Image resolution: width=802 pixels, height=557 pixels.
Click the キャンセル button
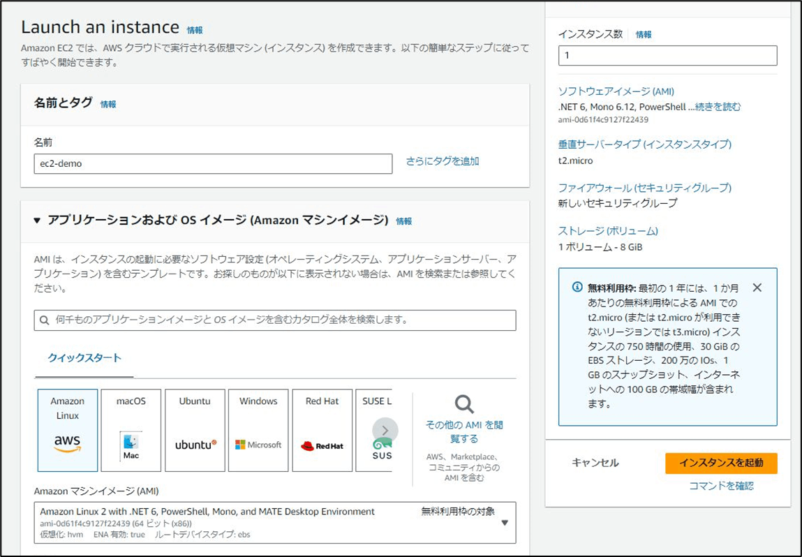point(595,463)
